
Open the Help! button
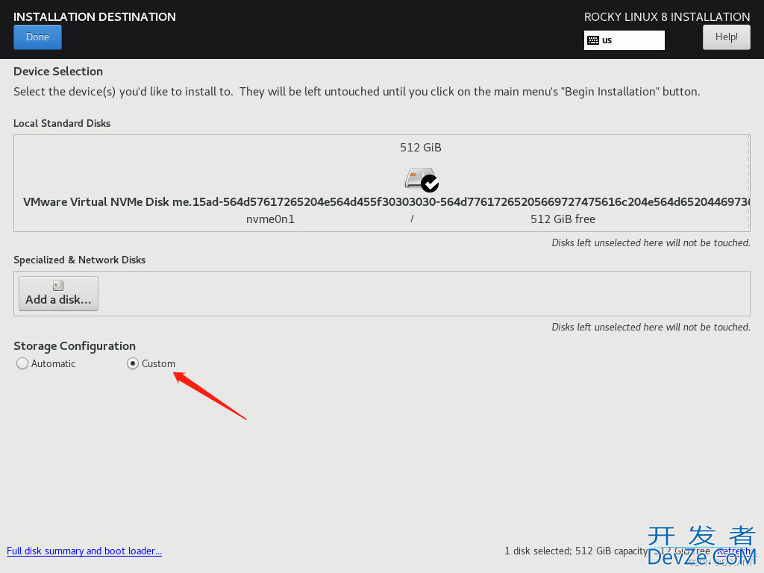pos(726,37)
